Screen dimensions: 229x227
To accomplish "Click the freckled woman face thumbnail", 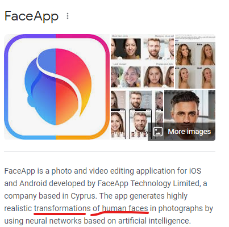I will point(159,77).
